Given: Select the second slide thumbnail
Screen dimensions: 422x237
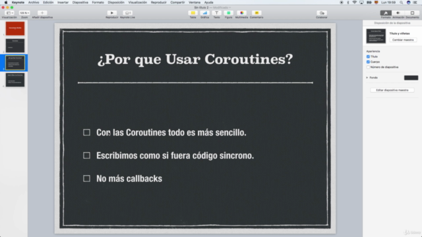Looking at the screenshot, I should [x=15, y=45].
